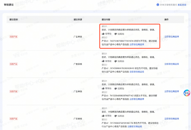Click the 操作 column header
The height and width of the screenshot is (130, 191).
166,19
